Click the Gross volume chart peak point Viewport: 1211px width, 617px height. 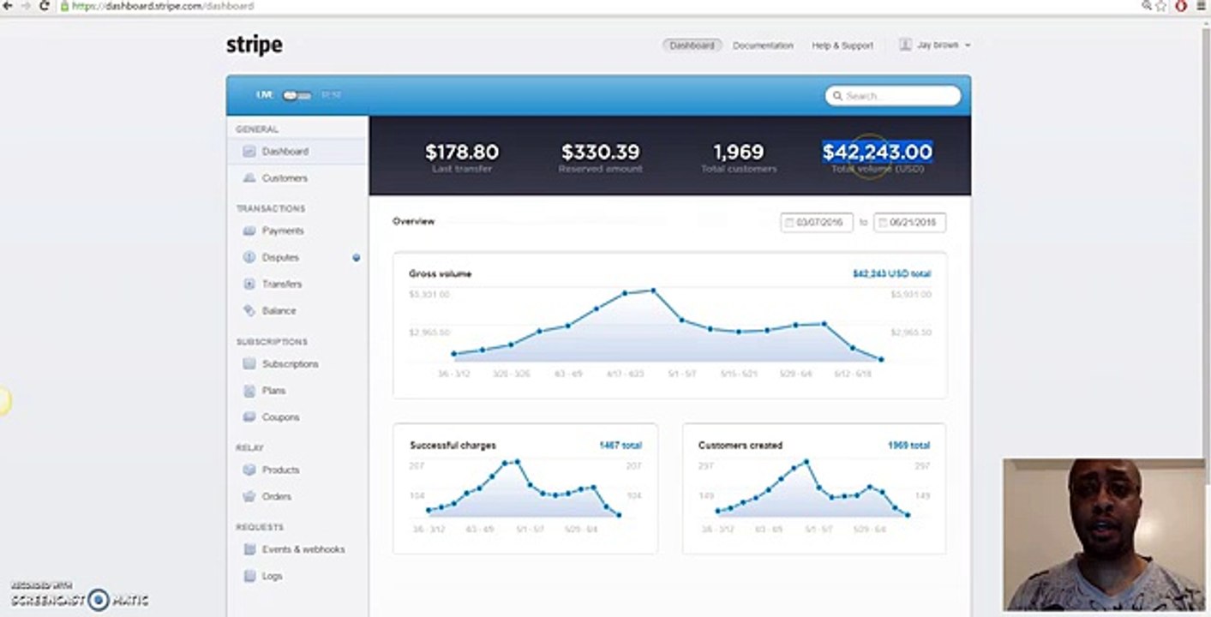(x=653, y=291)
